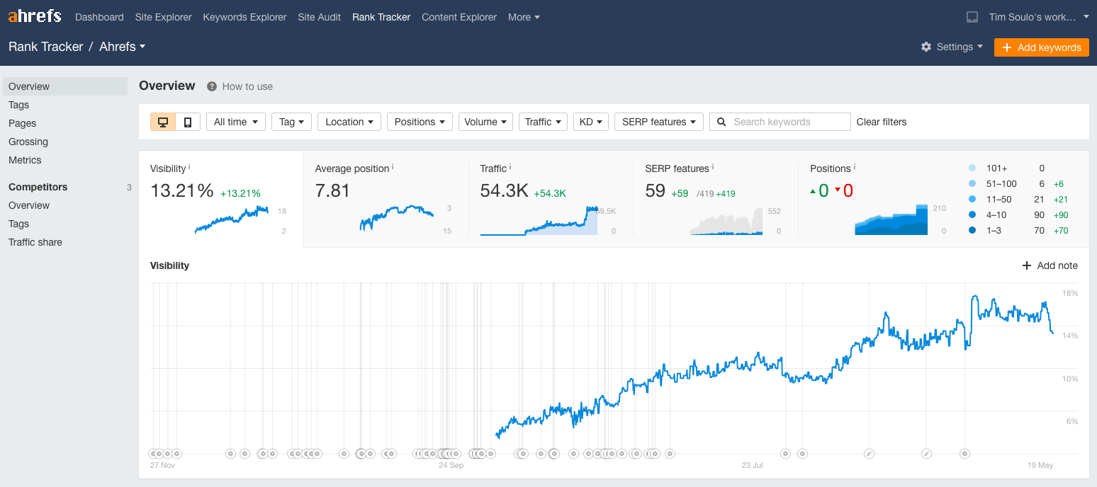Select Rank Tracker in the top navigation
The image size is (1097, 487).
381,17
